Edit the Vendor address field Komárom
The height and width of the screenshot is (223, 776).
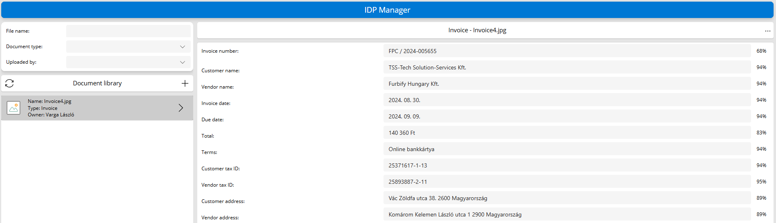[x=567, y=214]
